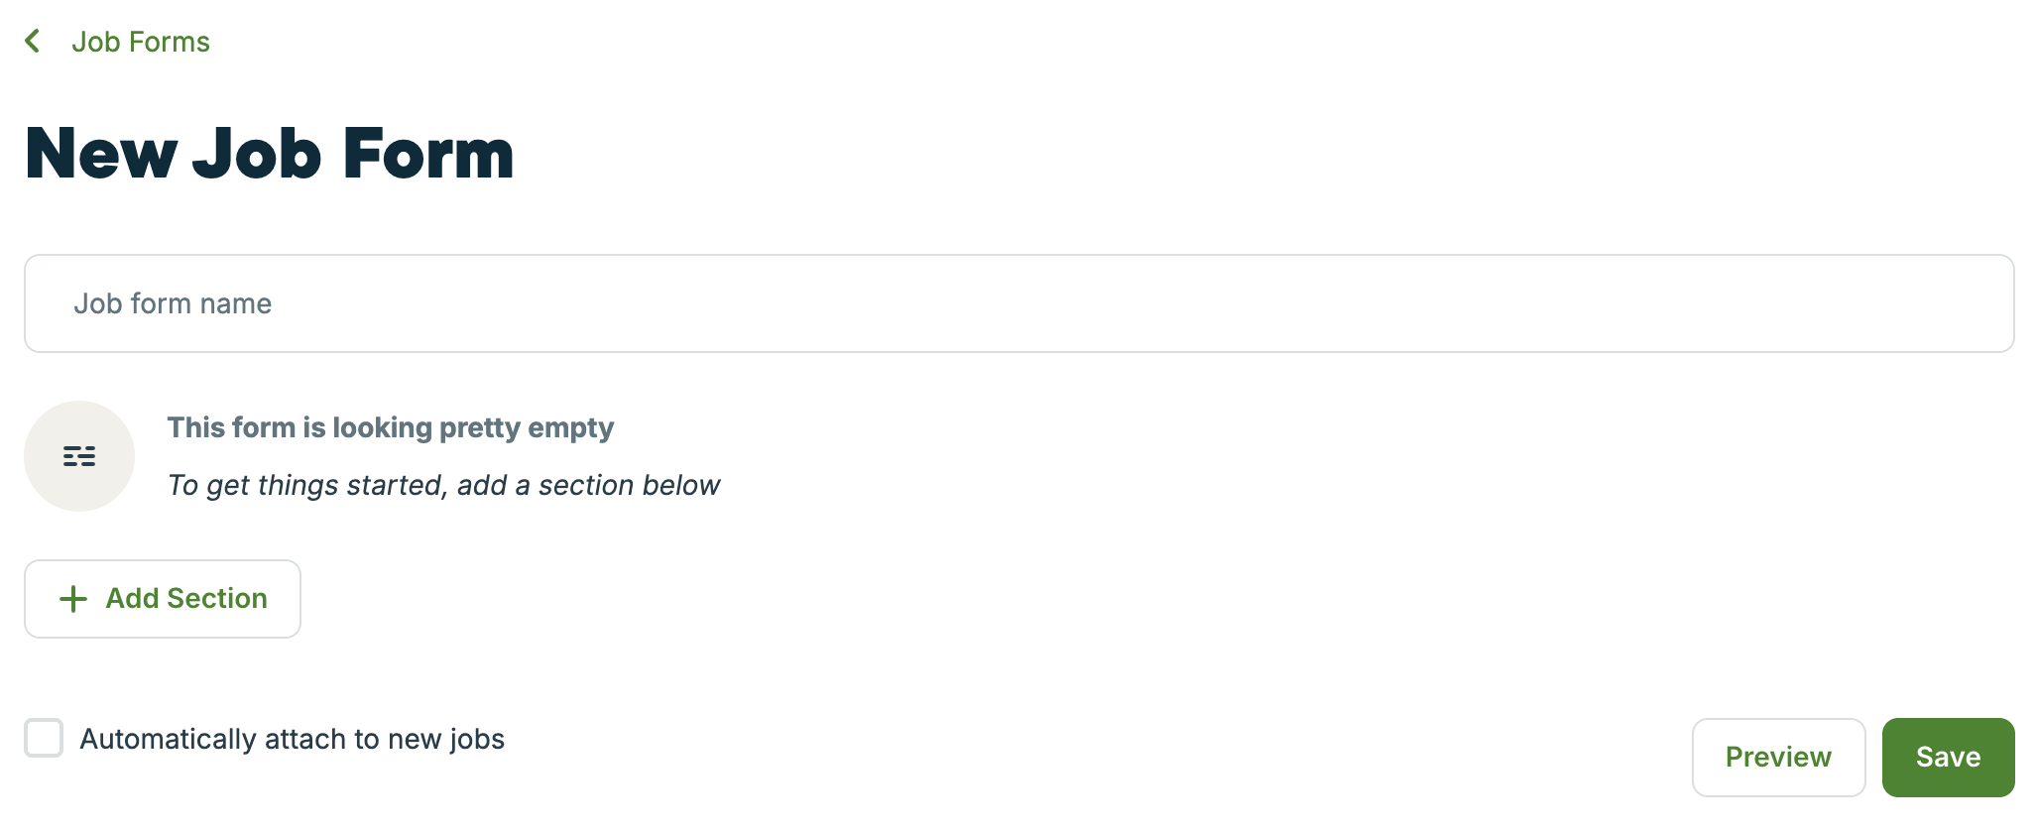Click 'This form is looking pretty empty' text

(390, 427)
